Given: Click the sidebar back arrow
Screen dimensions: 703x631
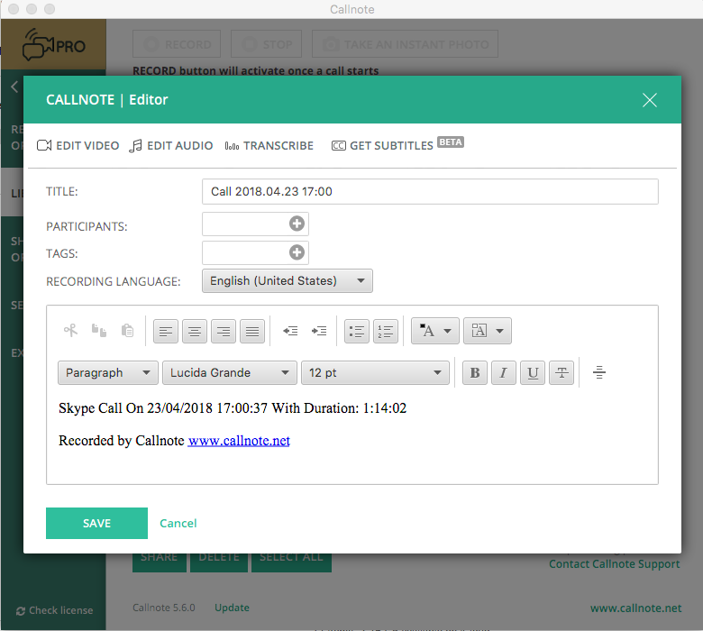Looking at the screenshot, I should point(14,87).
